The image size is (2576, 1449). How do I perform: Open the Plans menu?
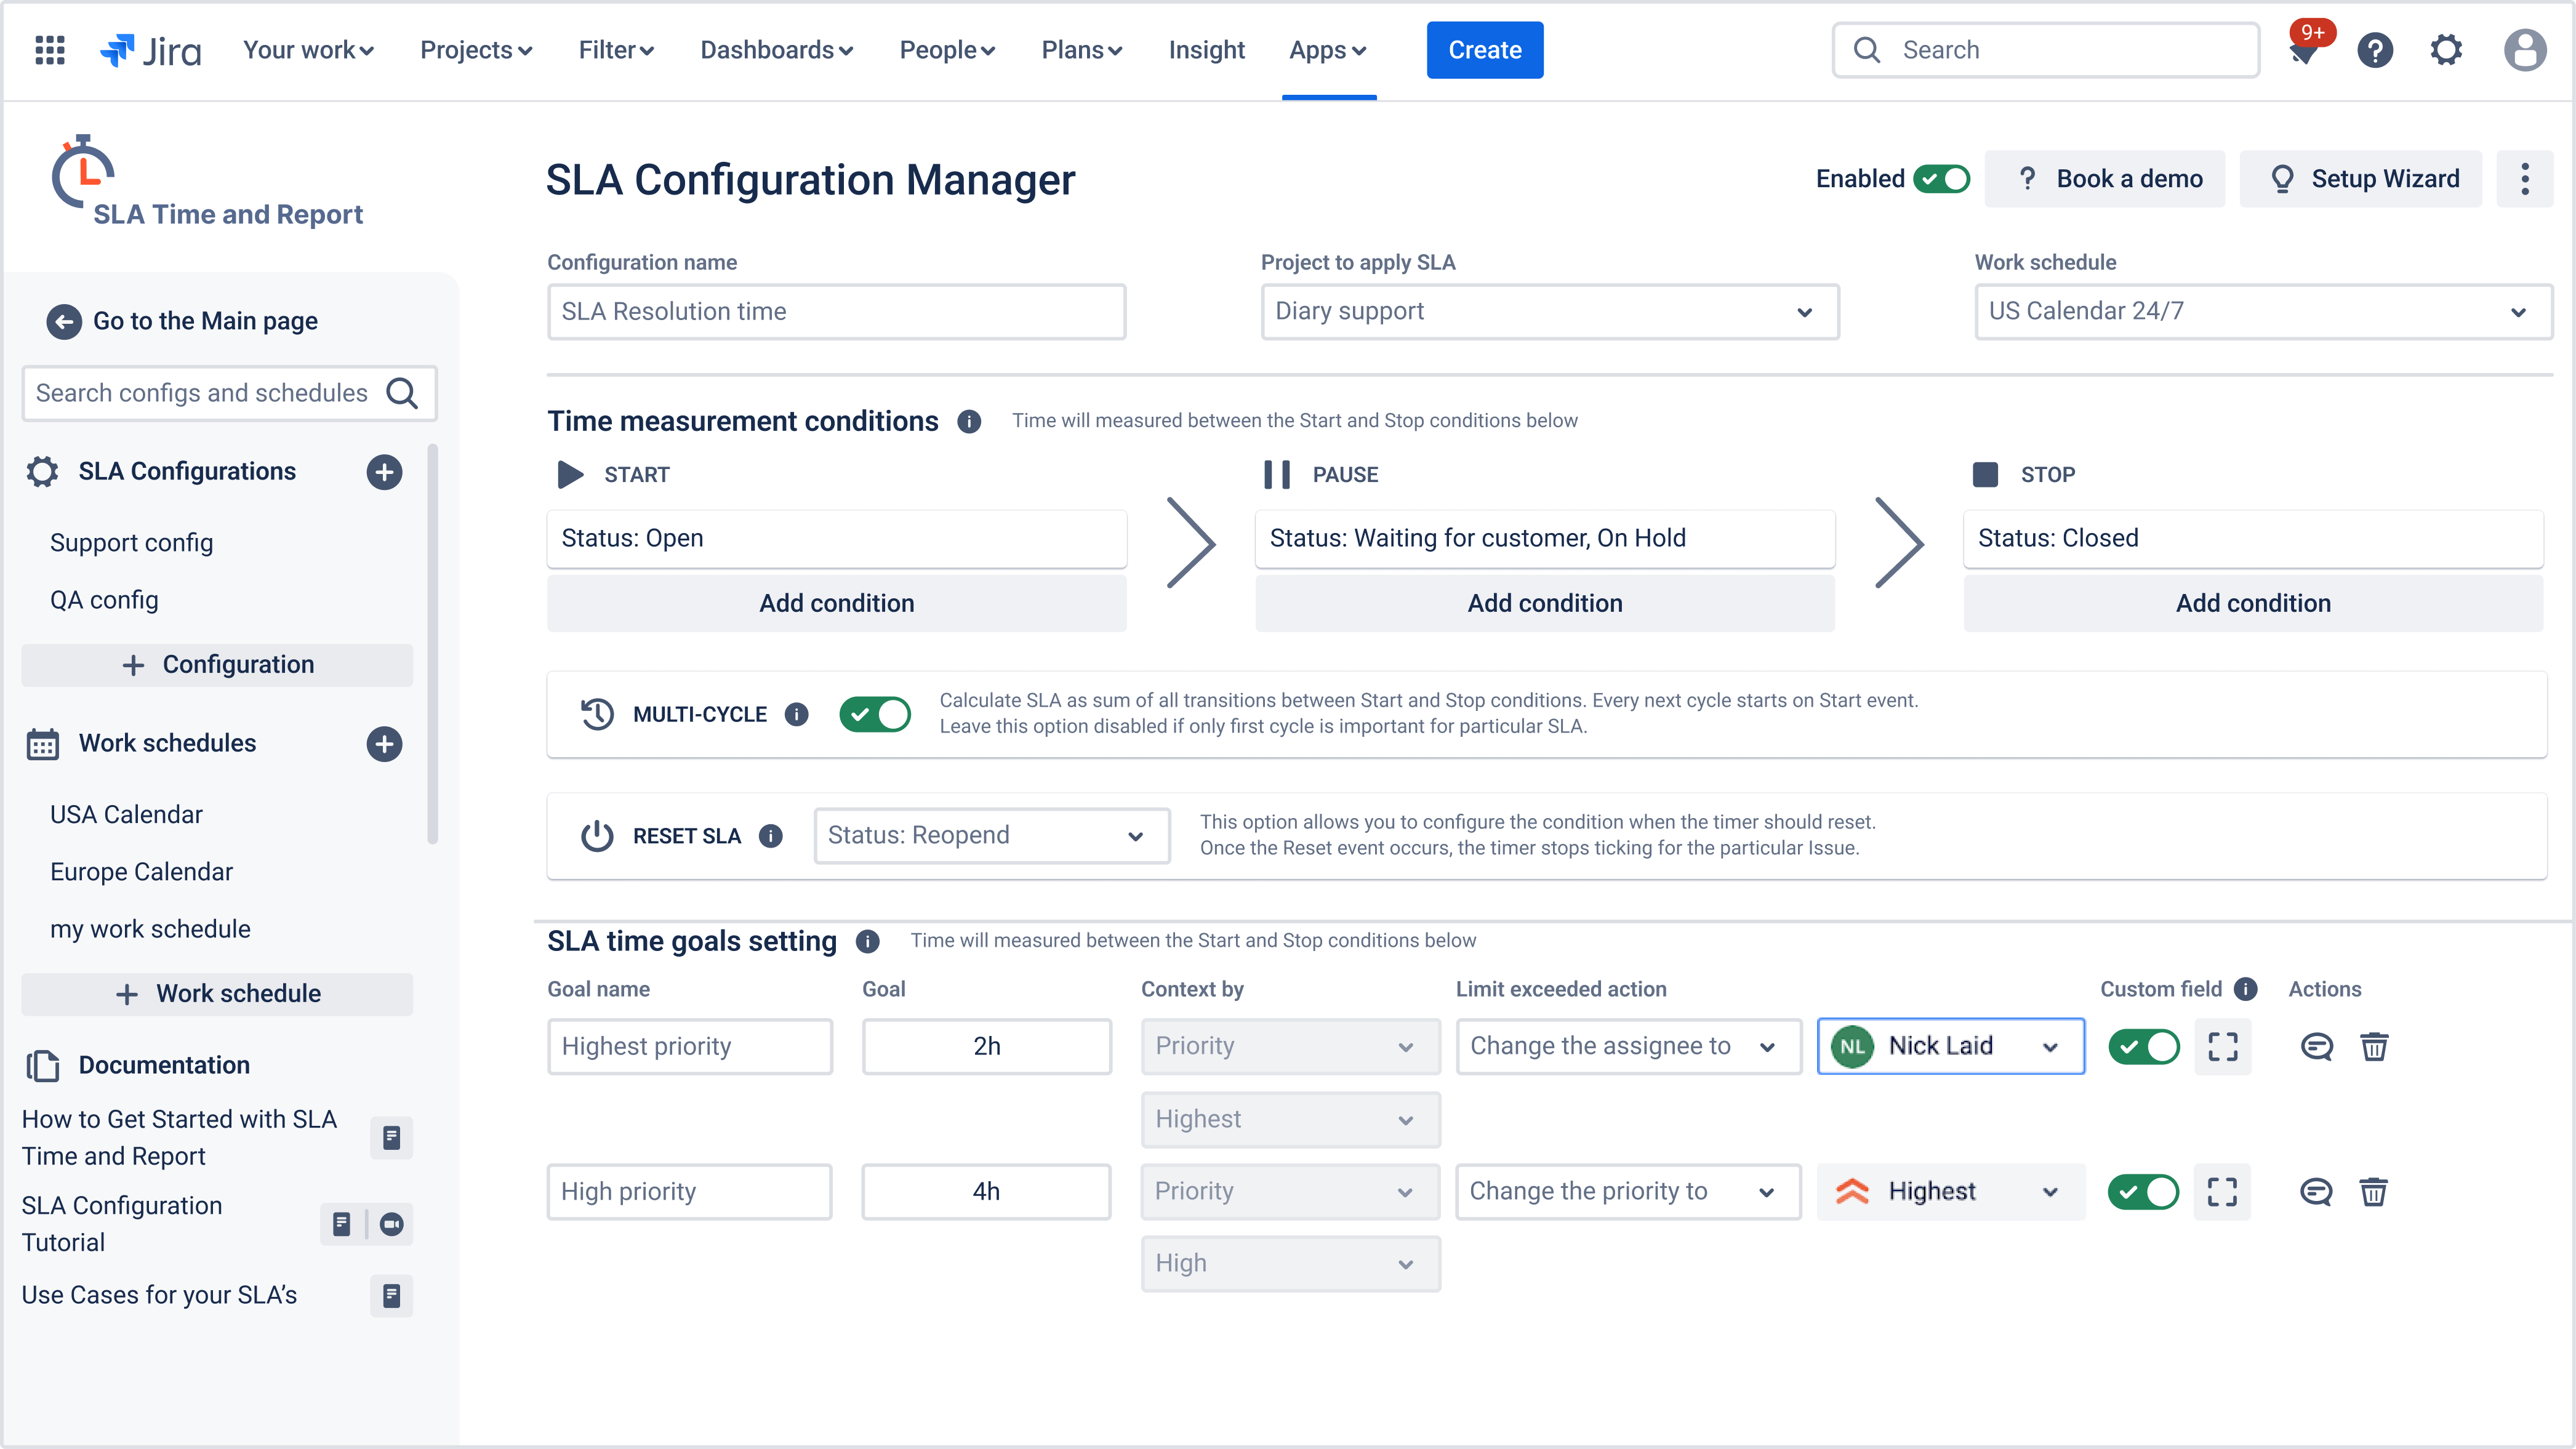coord(1081,50)
